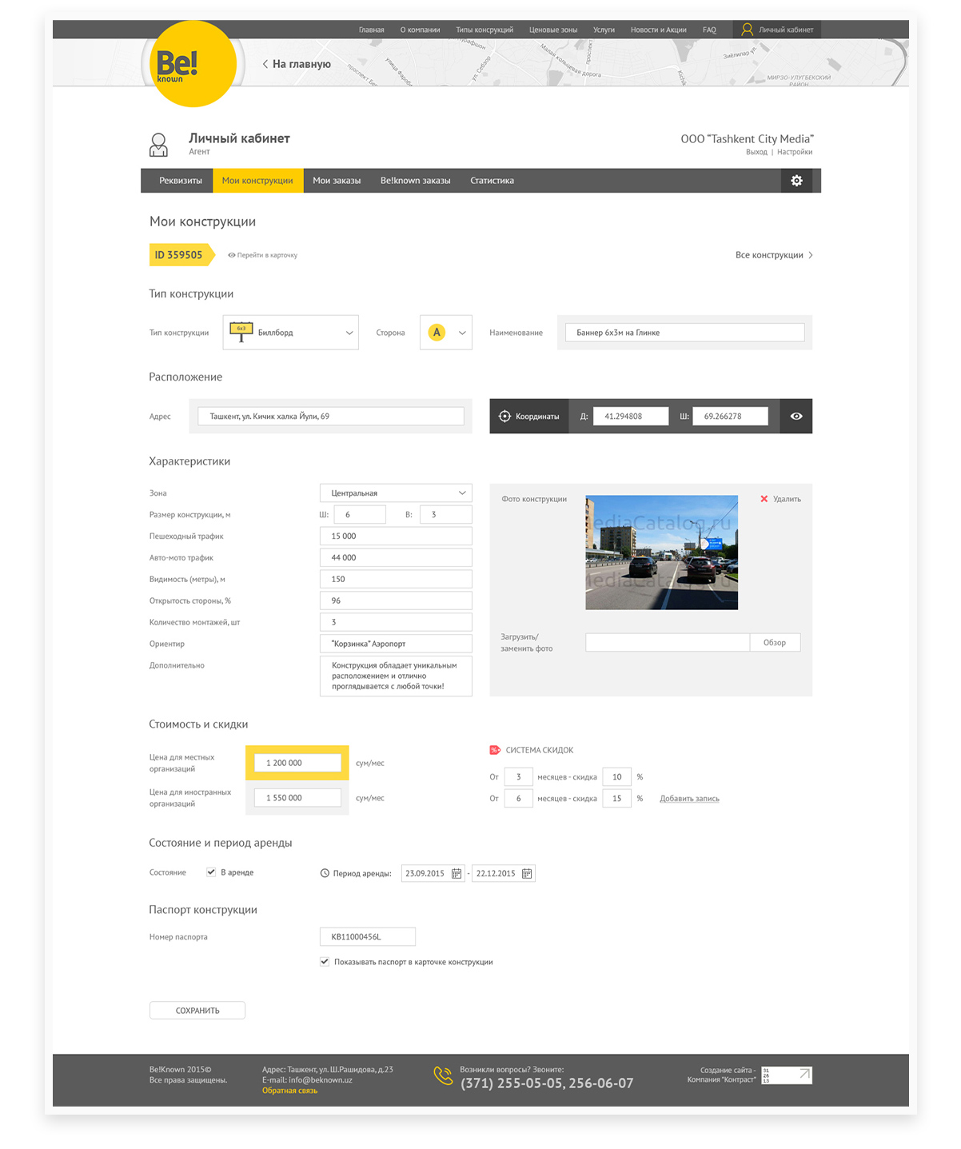This screenshot has height=1149, width=961.
Task: Open the end-date calendar icon
Action: point(527,873)
